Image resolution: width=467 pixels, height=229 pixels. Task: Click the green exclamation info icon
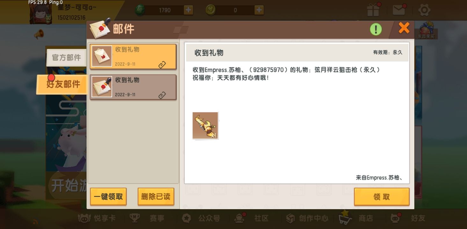point(376,29)
